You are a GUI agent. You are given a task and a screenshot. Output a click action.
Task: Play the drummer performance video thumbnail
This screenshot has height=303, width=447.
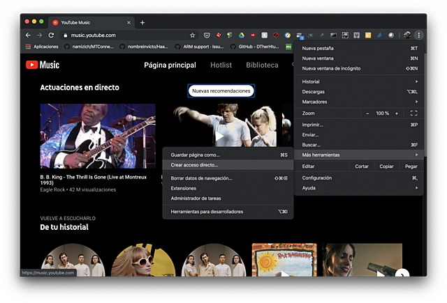coord(219,125)
